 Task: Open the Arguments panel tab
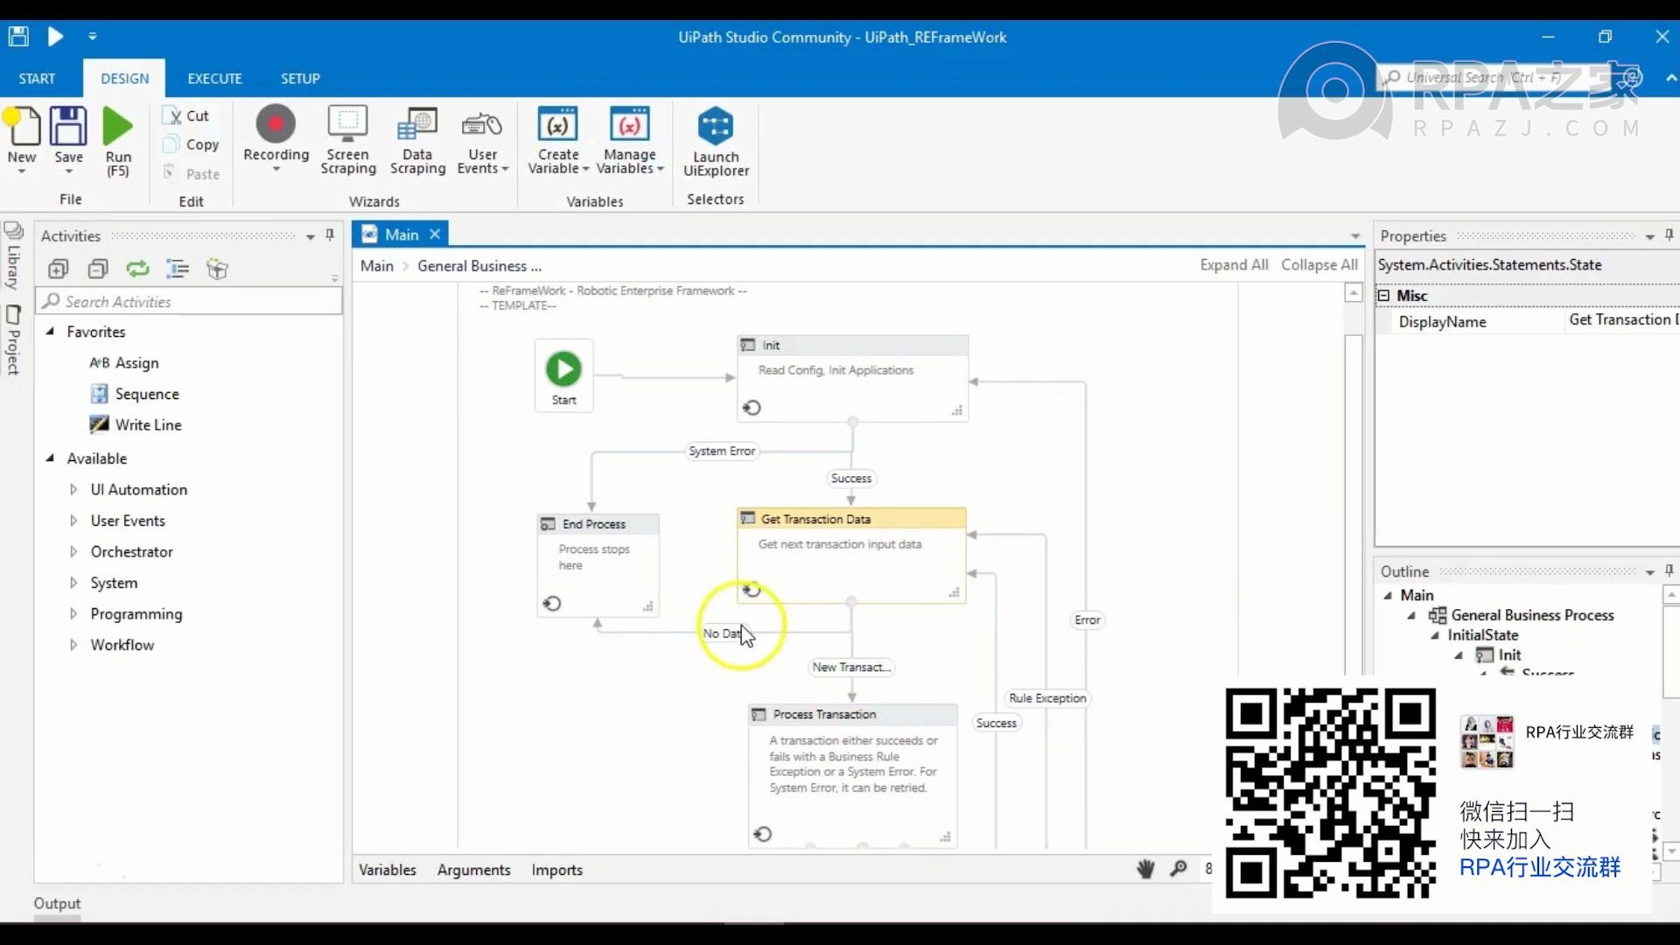click(473, 870)
